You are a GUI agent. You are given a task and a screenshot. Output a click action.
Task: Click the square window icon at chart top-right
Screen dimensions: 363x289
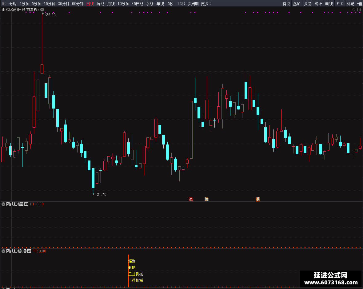coord(359,10)
